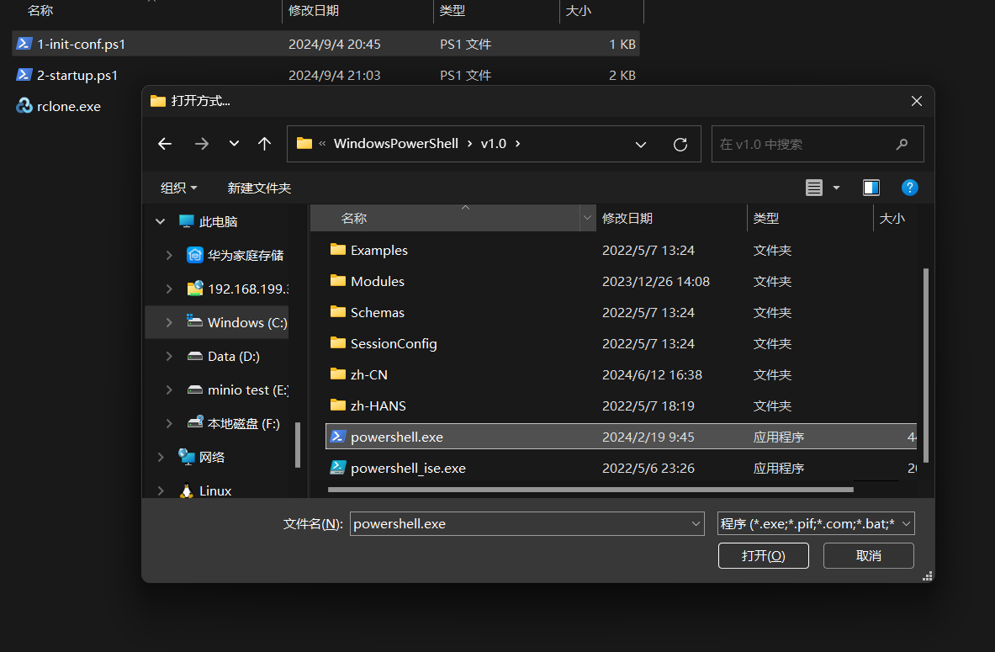Collapse the 此电脑 tree node
995x652 pixels.
160,221
